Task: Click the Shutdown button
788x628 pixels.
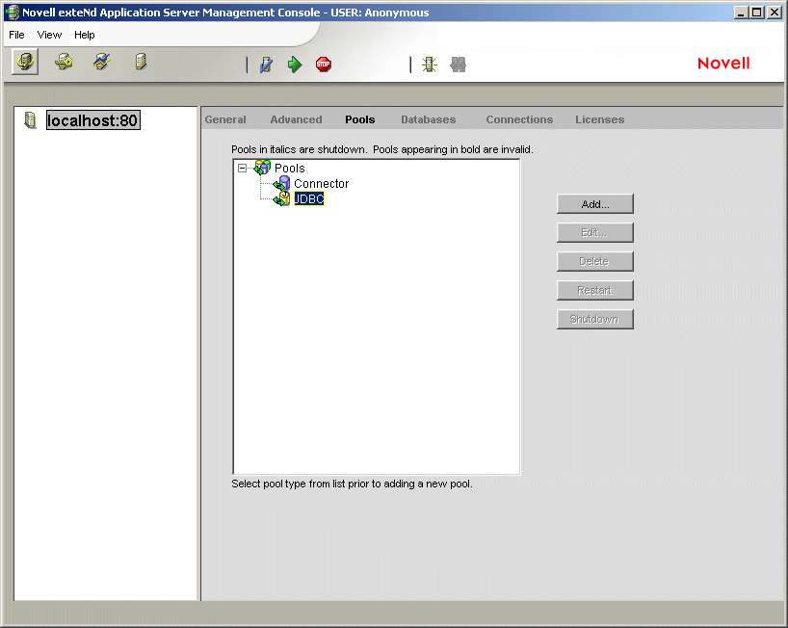Action: [x=595, y=319]
